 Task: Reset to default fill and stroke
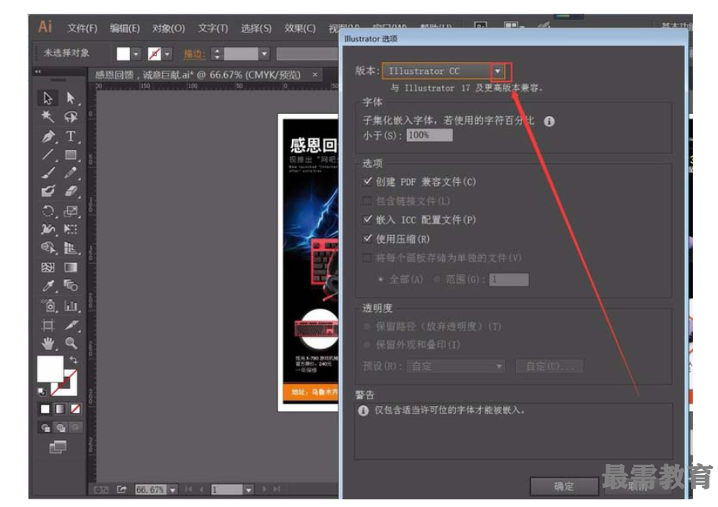coord(41,392)
